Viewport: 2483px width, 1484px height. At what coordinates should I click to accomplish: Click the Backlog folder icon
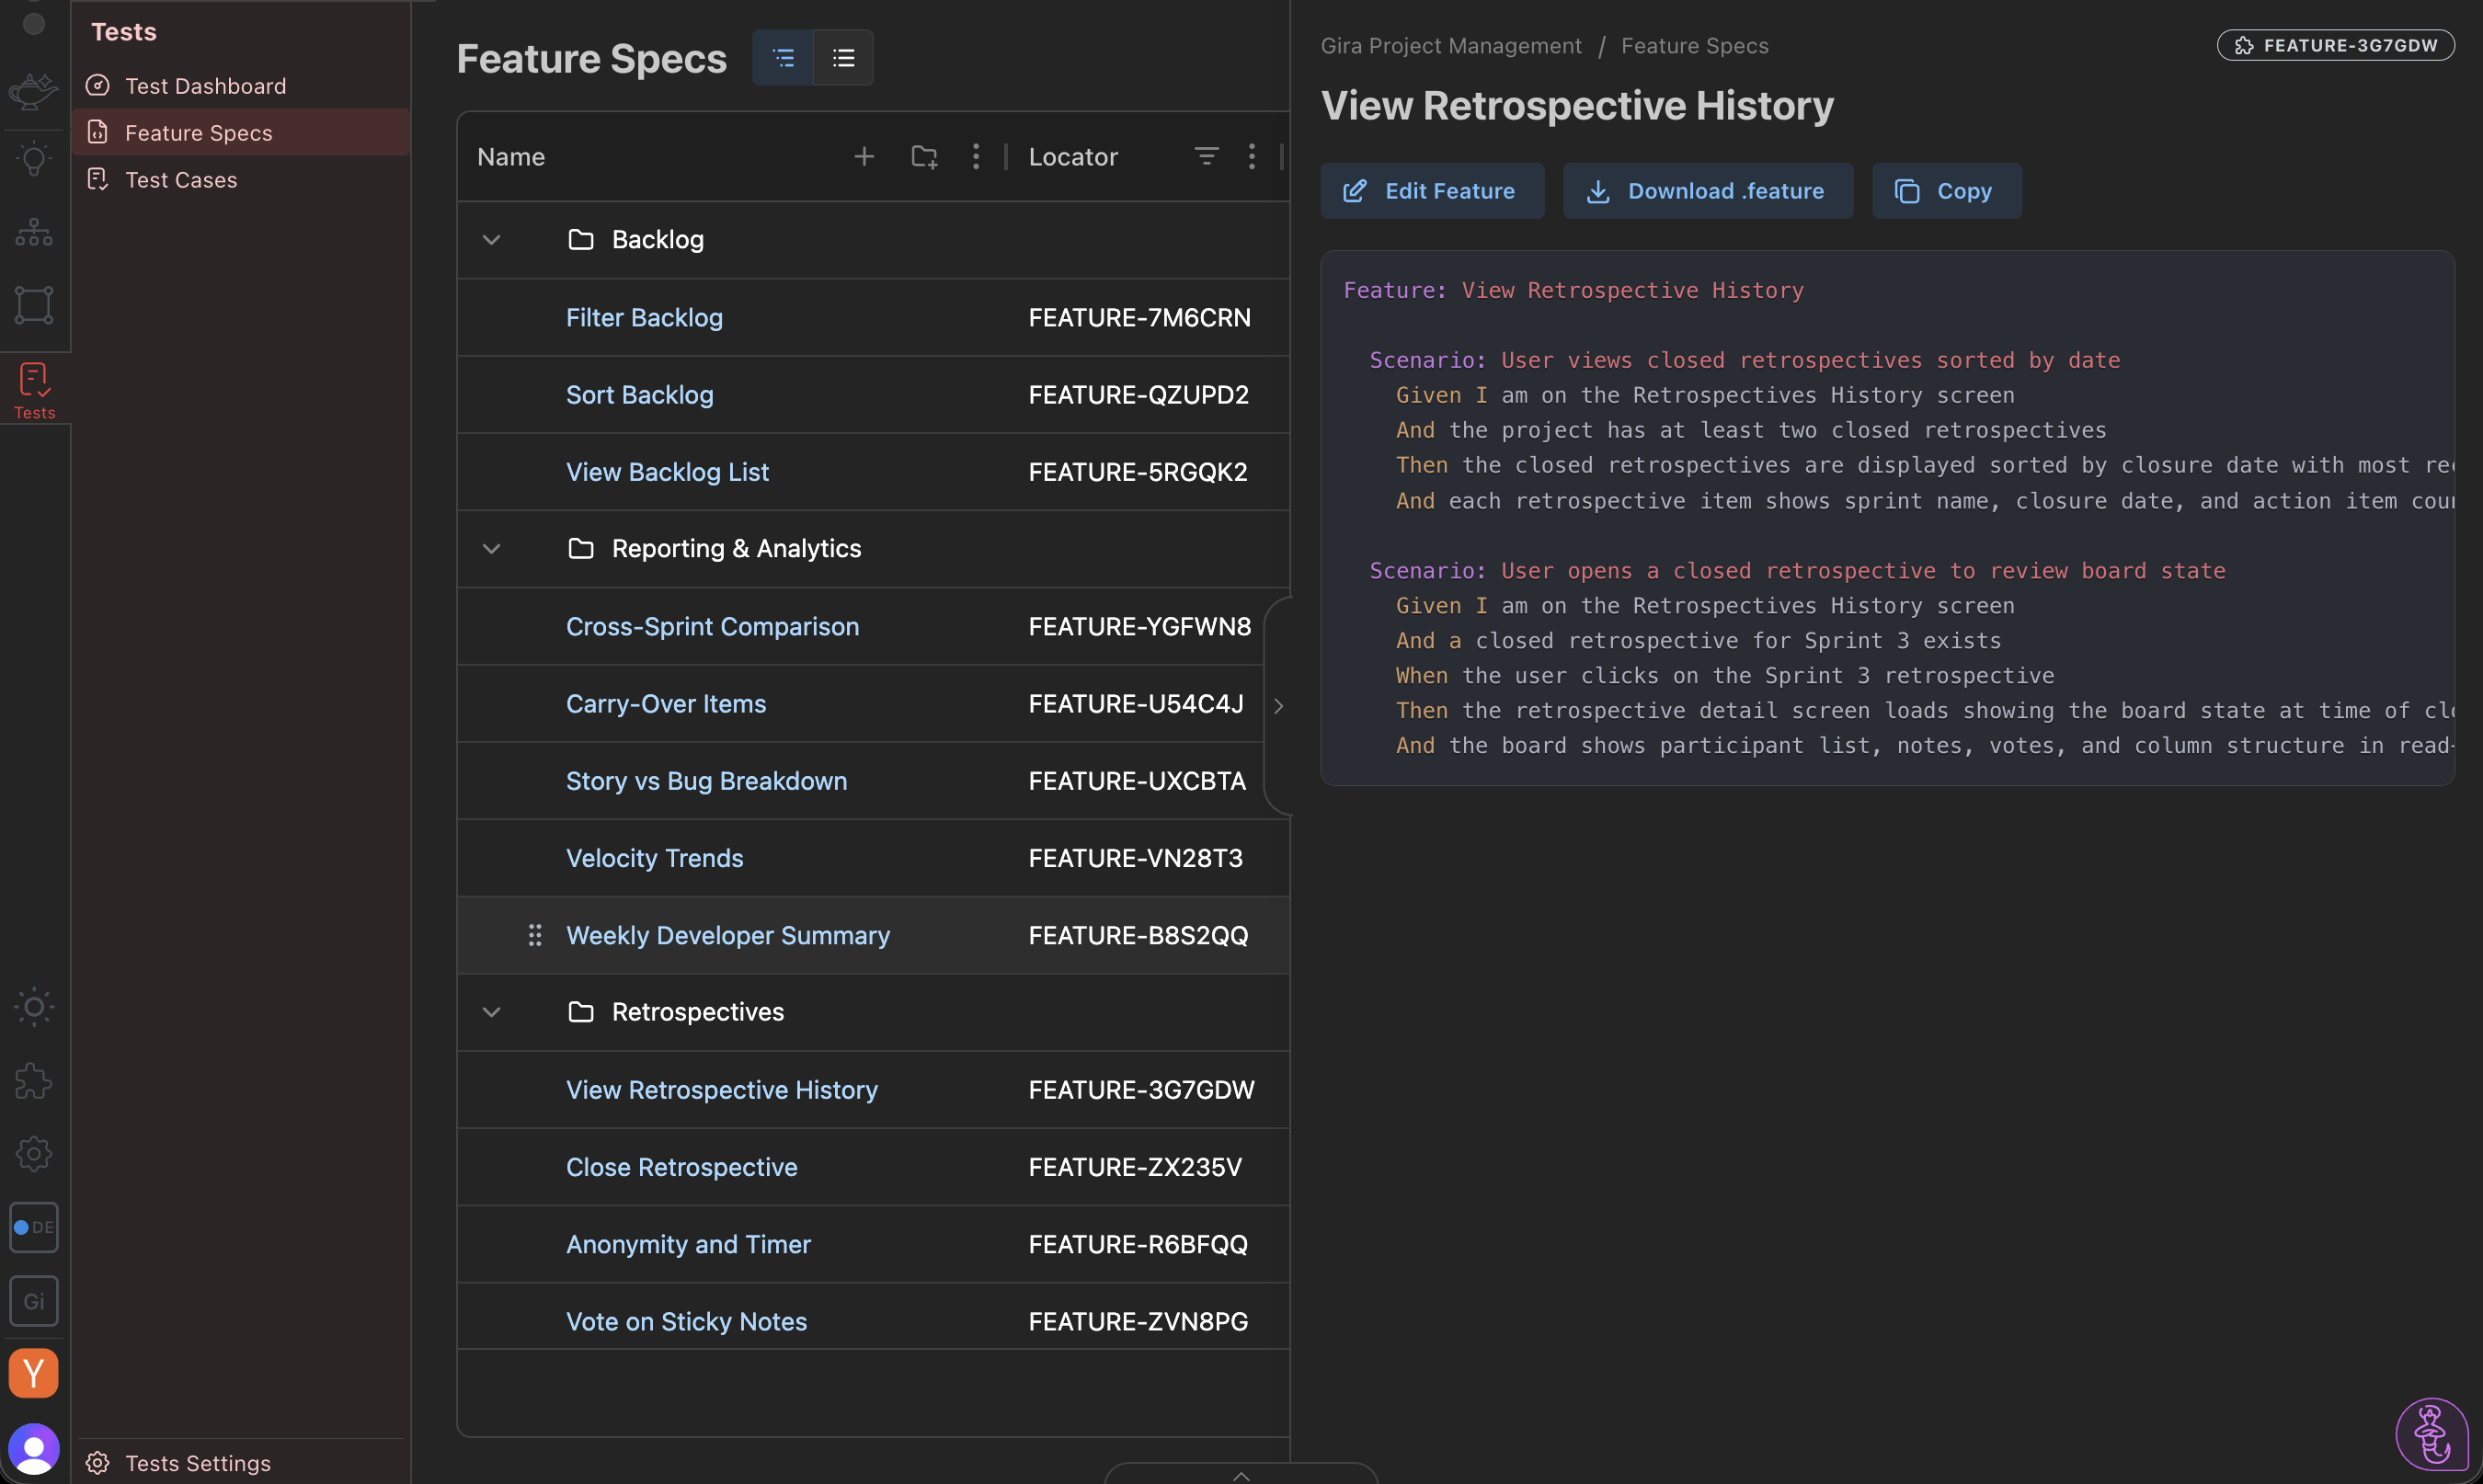click(581, 240)
